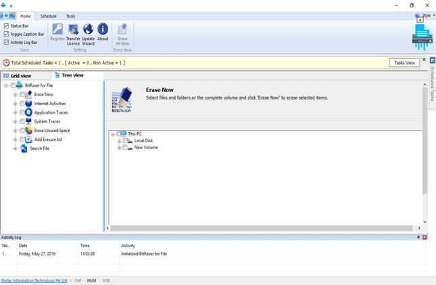Screen dimensions: 436x285
Task: Click the Register key icon
Action: (x=57, y=29)
